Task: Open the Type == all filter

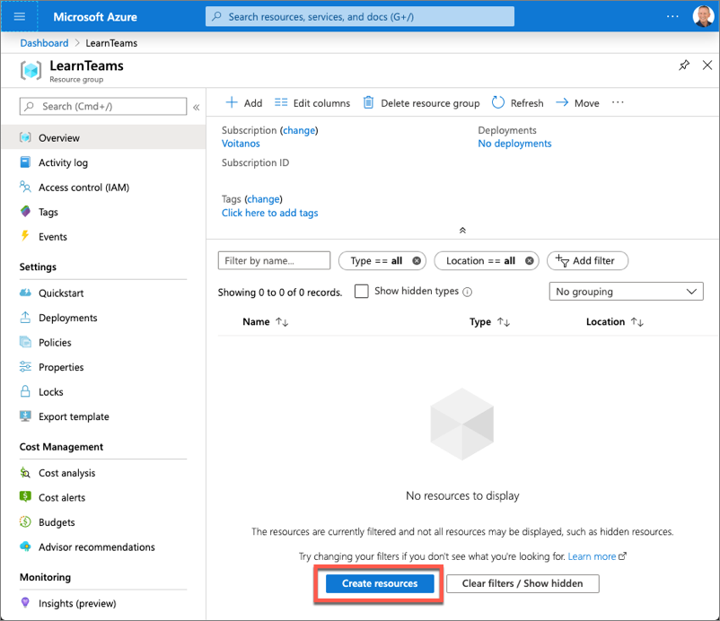Action: [x=376, y=261]
